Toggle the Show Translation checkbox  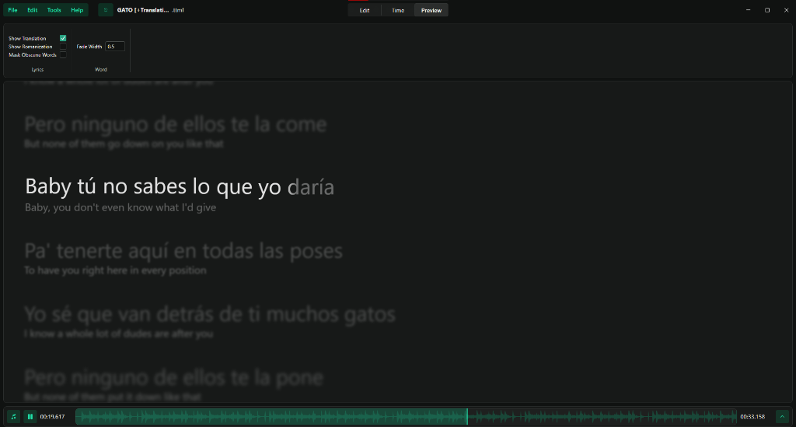pyautogui.click(x=63, y=38)
